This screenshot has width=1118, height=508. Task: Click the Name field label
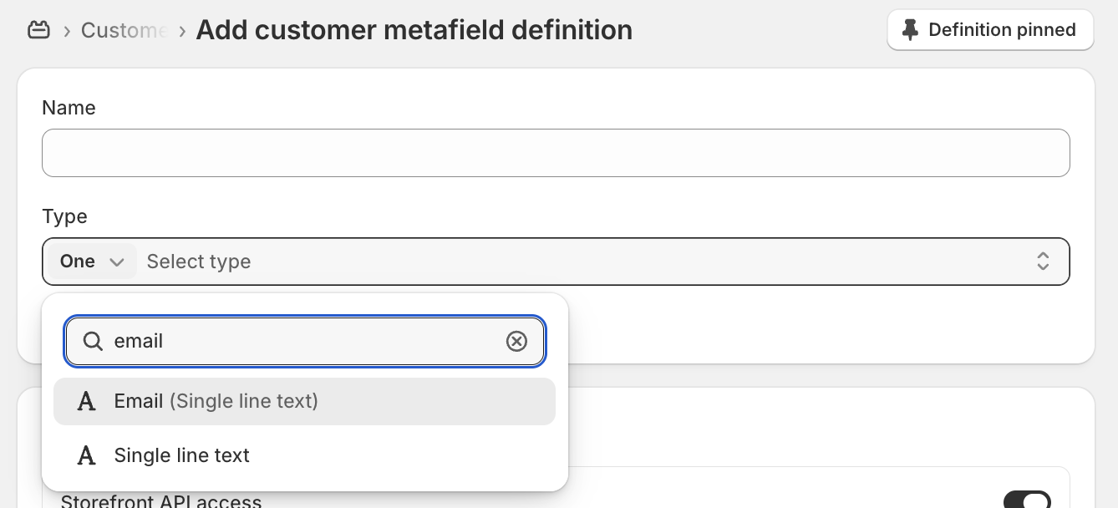coord(69,108)
